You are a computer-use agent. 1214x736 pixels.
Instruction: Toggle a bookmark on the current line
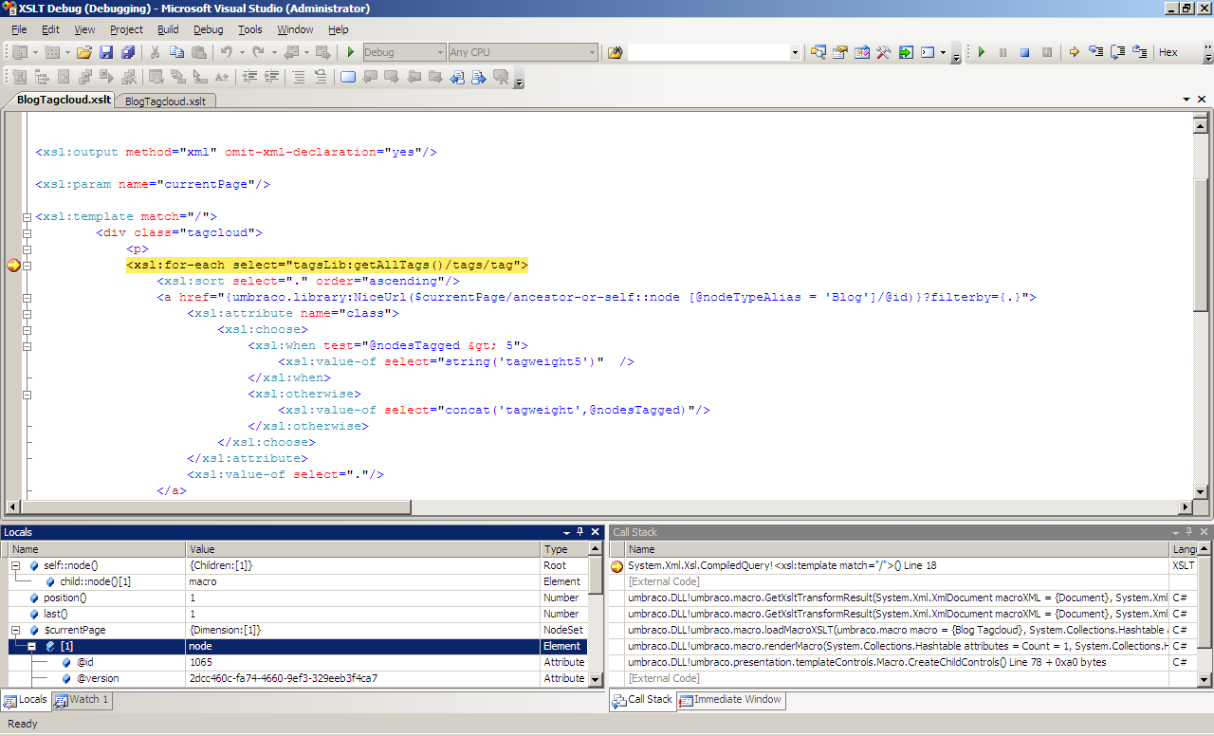click(347, 77)
